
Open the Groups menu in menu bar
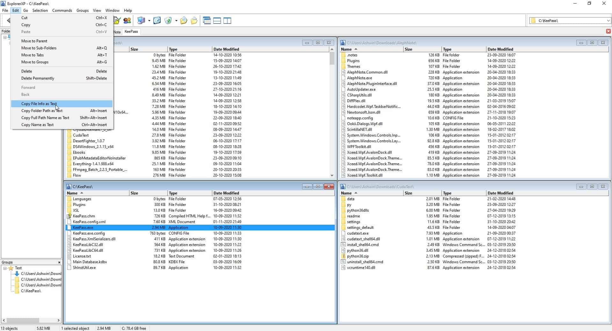(83, 11)
